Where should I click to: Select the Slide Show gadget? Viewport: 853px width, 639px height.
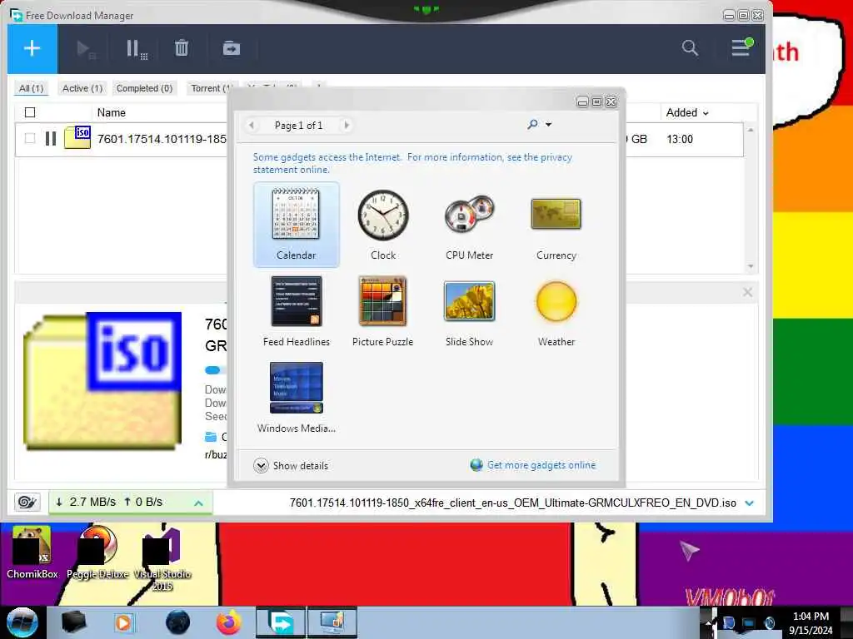click(470, 311)
